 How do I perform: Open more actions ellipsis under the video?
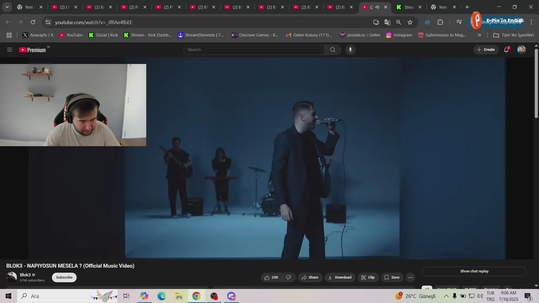click(x=410, y=277)
